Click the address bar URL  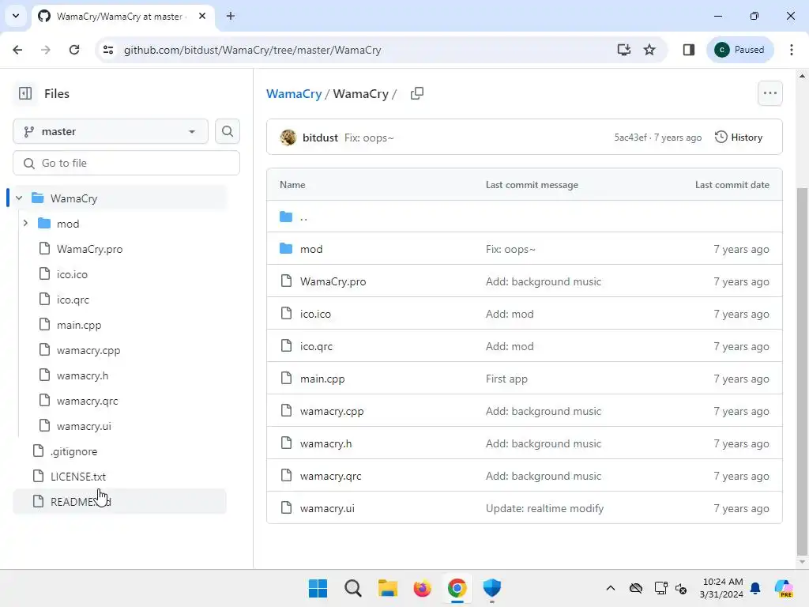[x=252, y=50]
